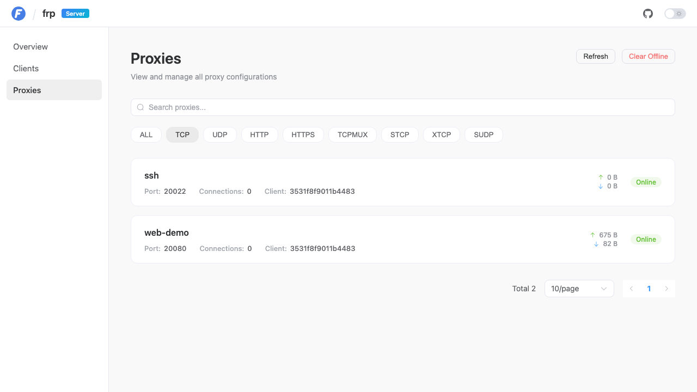This screenshot has width=697, height=392.
Task: Click the search magnifier icon
Action: point(140,107)
